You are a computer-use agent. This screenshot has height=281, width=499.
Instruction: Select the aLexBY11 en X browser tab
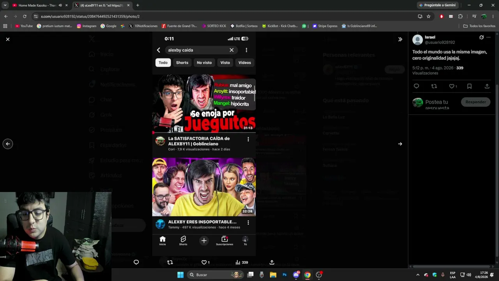(x=102, y=5)
